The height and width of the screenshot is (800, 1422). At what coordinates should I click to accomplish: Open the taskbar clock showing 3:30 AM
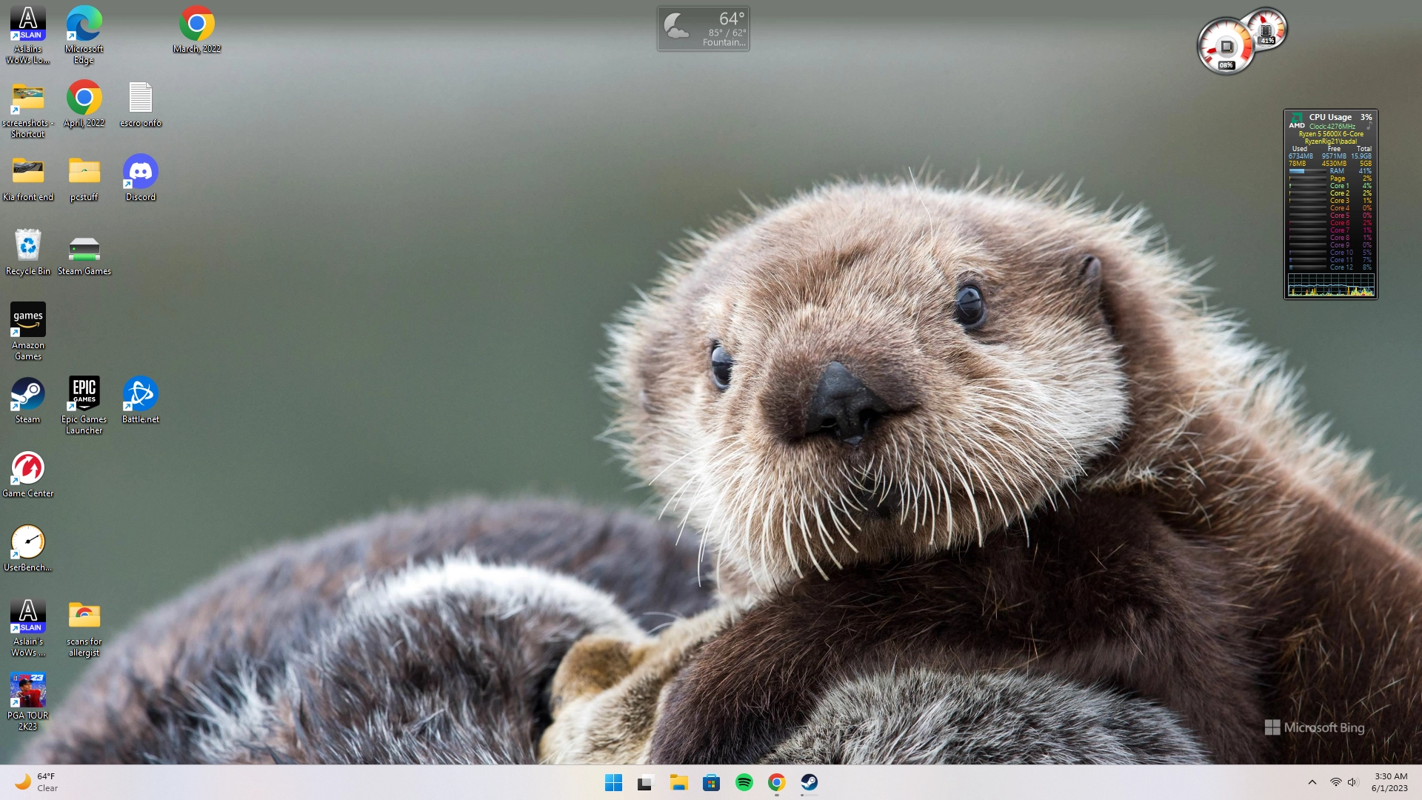[1390, 782]
